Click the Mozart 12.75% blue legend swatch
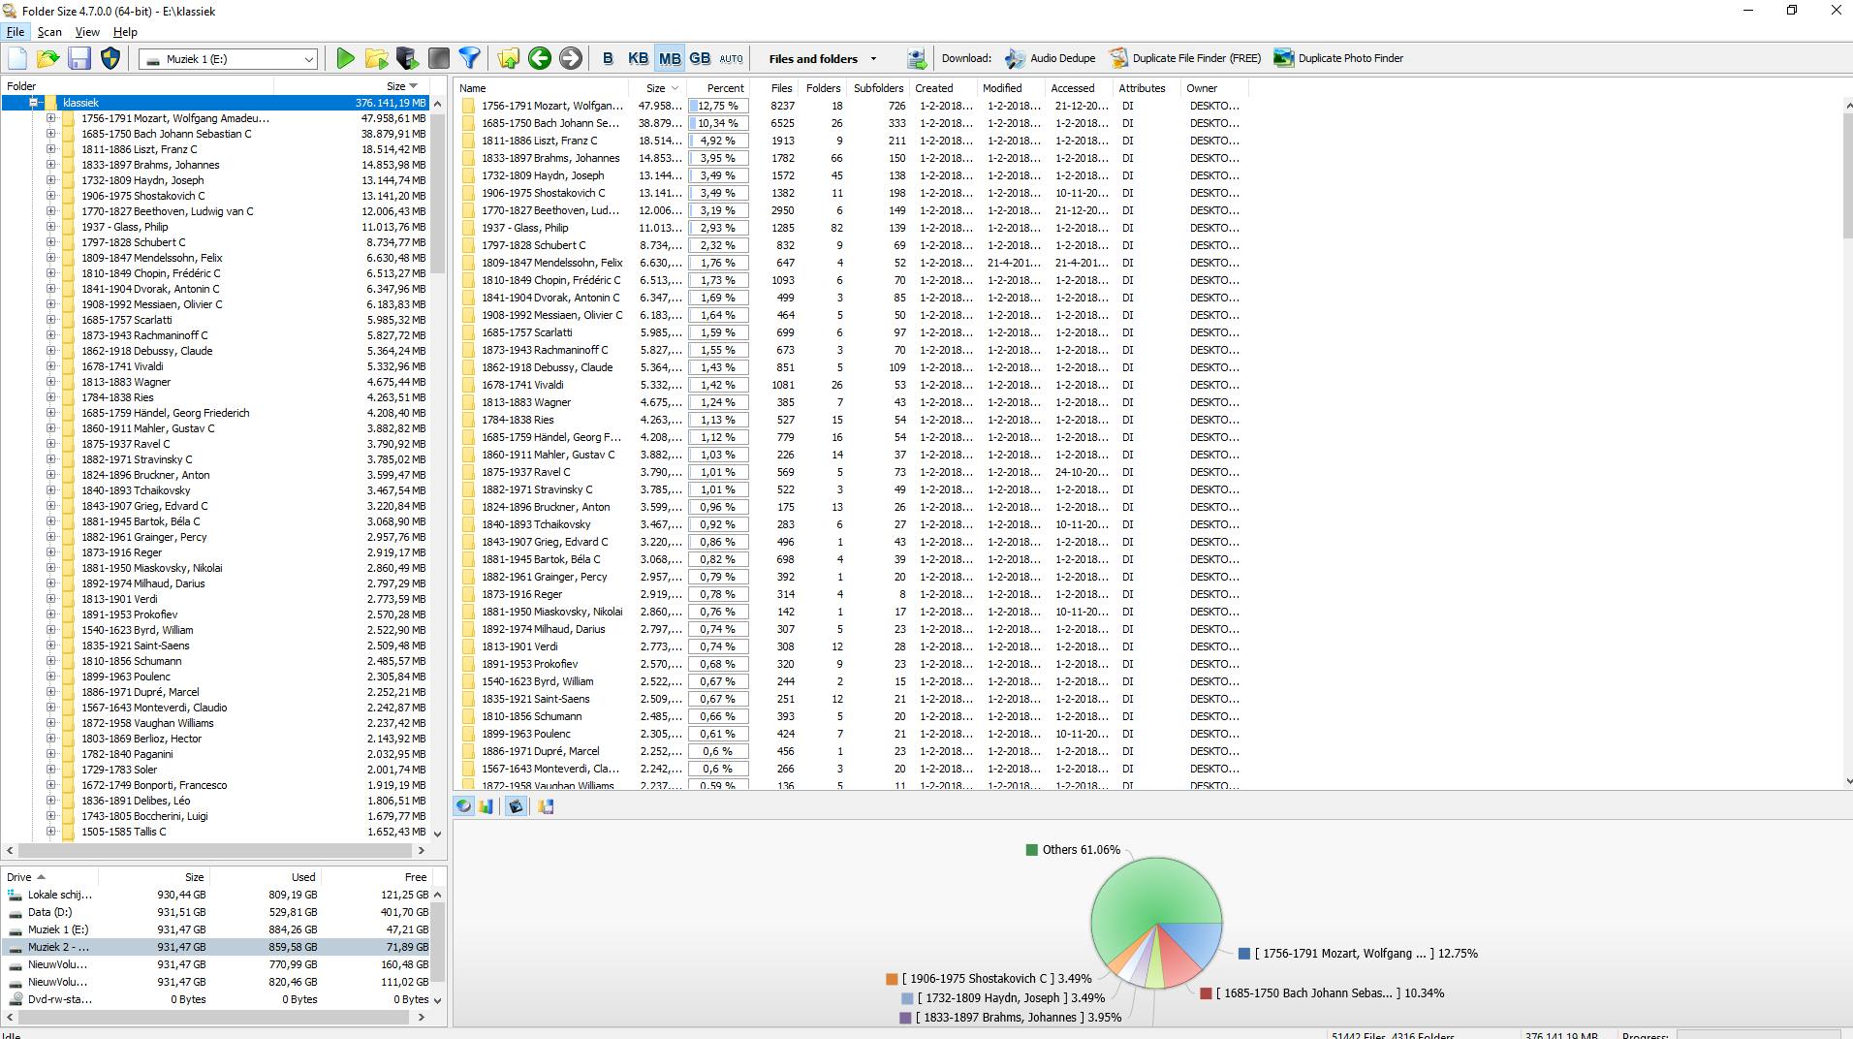 coord(1244,954)
